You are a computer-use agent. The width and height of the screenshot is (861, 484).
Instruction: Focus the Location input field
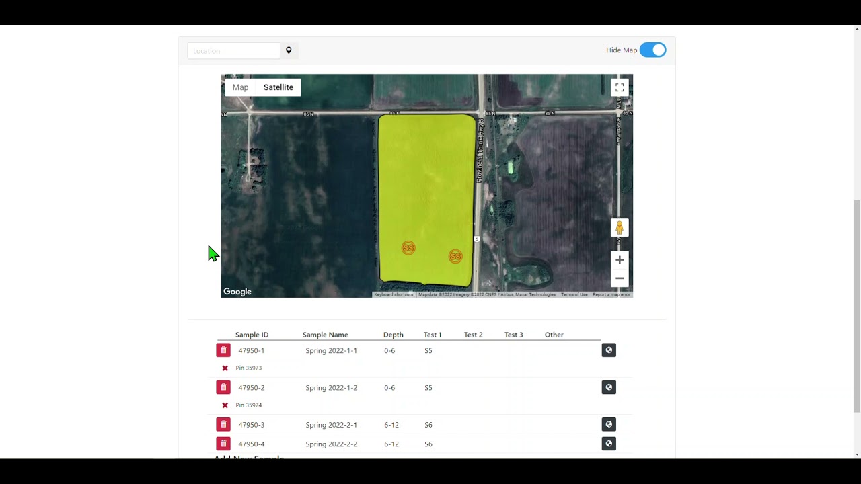(233, 51)
